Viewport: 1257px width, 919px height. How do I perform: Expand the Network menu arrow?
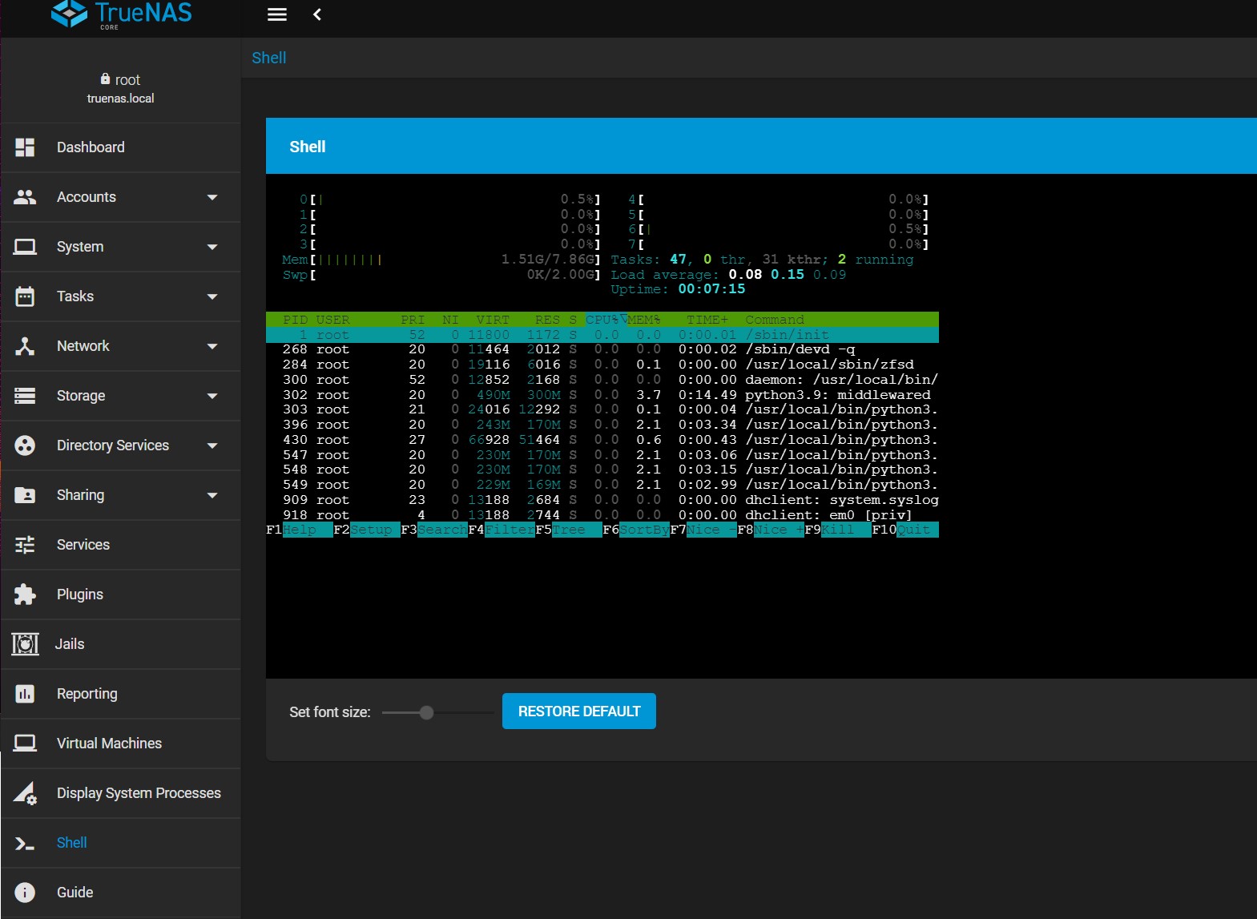tap(212, 346)
